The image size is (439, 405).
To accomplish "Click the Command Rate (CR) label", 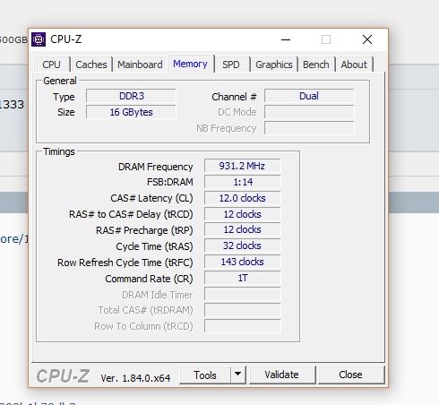I will 149,279.
